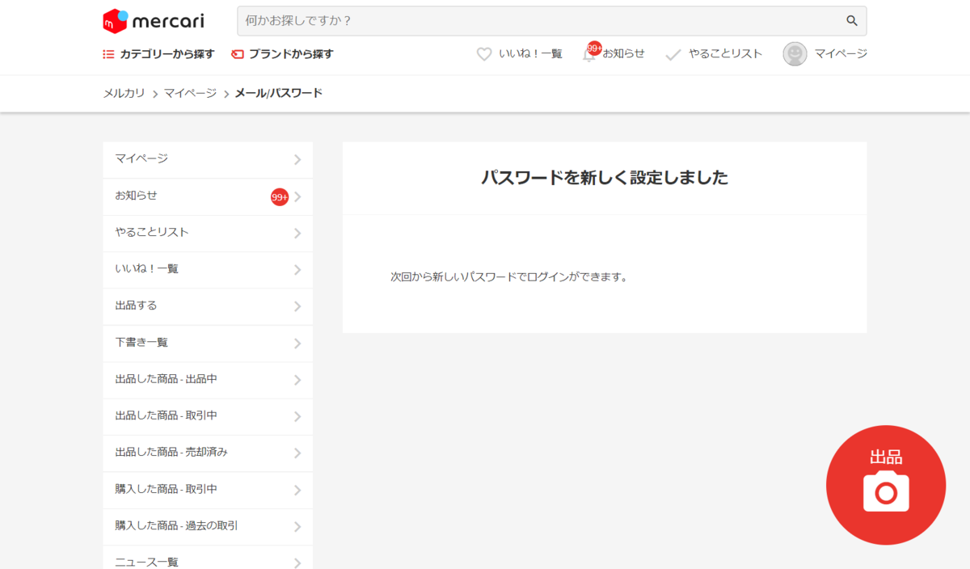Viewport: 970px width, 569px height.
Task: Click the notification bell icon
Action: [589, 54]
